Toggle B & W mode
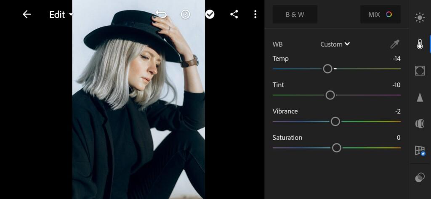The height and width of the screenshot is (199, 431). (x=295, y=14)
